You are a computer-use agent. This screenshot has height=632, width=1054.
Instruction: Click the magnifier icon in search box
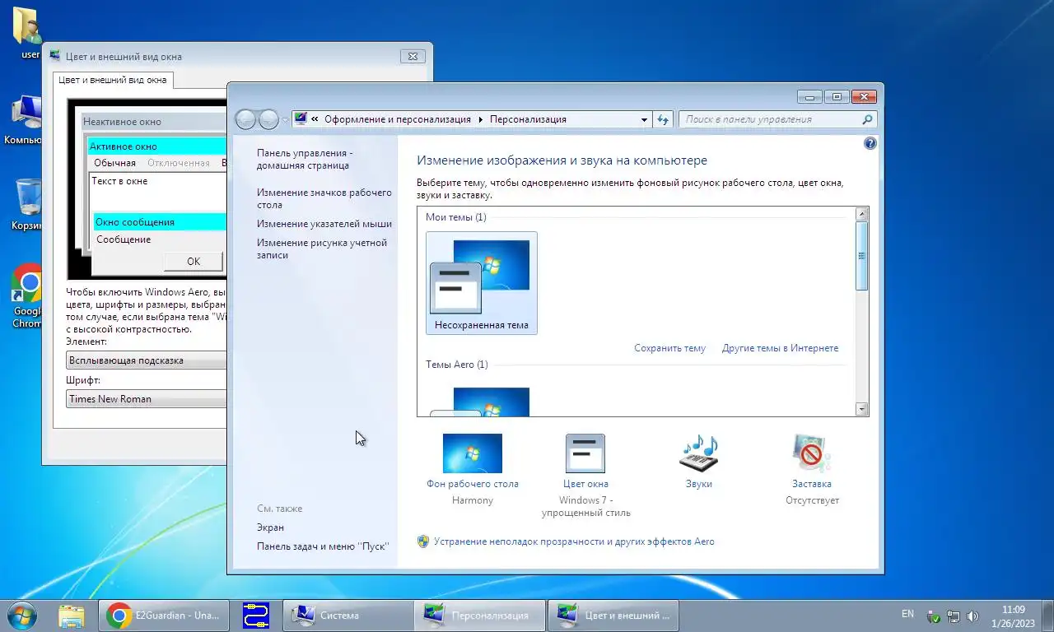click(866, 119)
